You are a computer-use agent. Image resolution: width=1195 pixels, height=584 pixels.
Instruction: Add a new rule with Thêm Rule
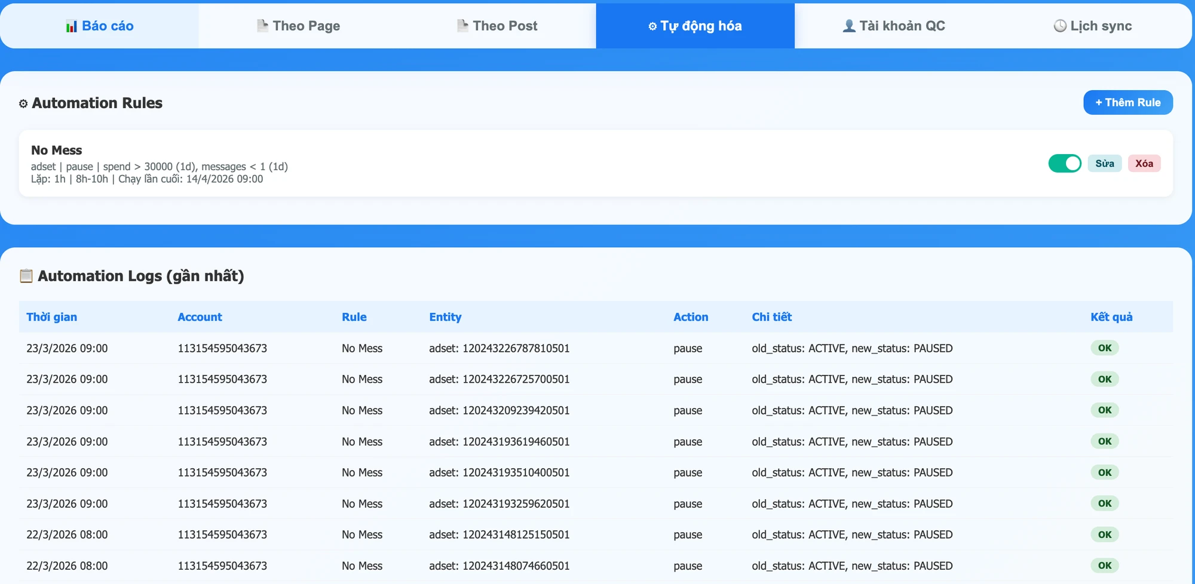click(x=1128, y=103)
